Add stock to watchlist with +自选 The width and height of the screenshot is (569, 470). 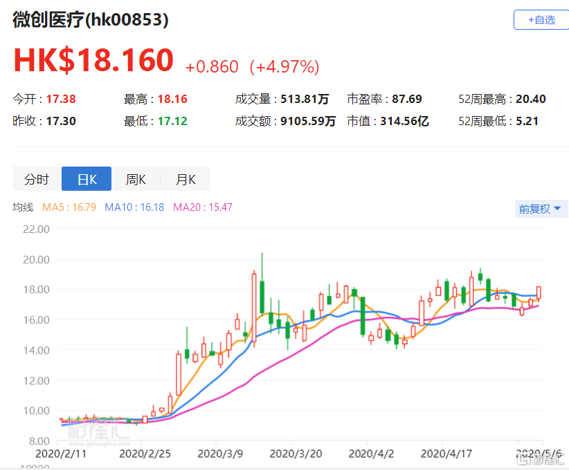pos(541,20)
